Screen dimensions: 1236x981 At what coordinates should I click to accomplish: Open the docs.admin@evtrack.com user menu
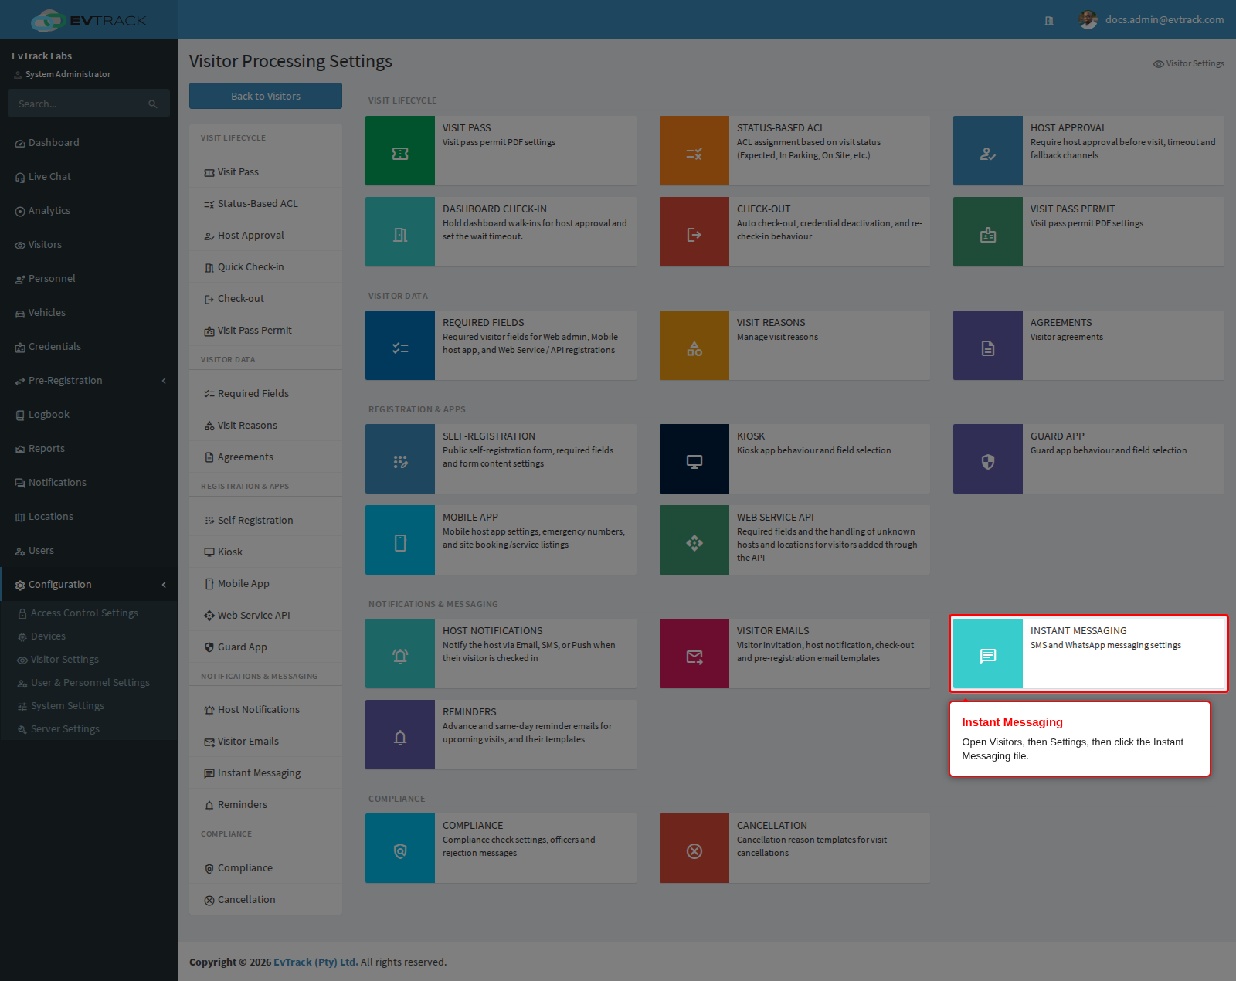click(x=1151, y=20)
